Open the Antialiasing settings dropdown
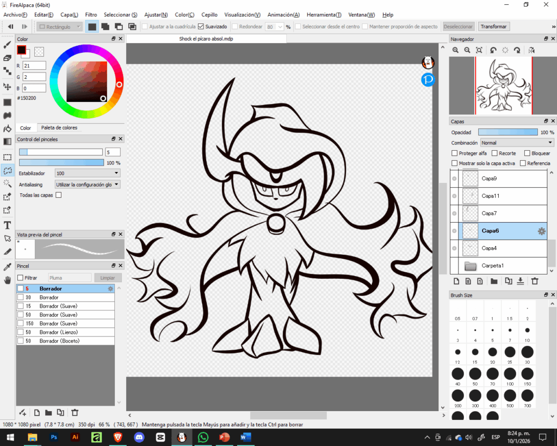This screenshot has height=446, width=557. pyautogui.click(x=87, y=184)
